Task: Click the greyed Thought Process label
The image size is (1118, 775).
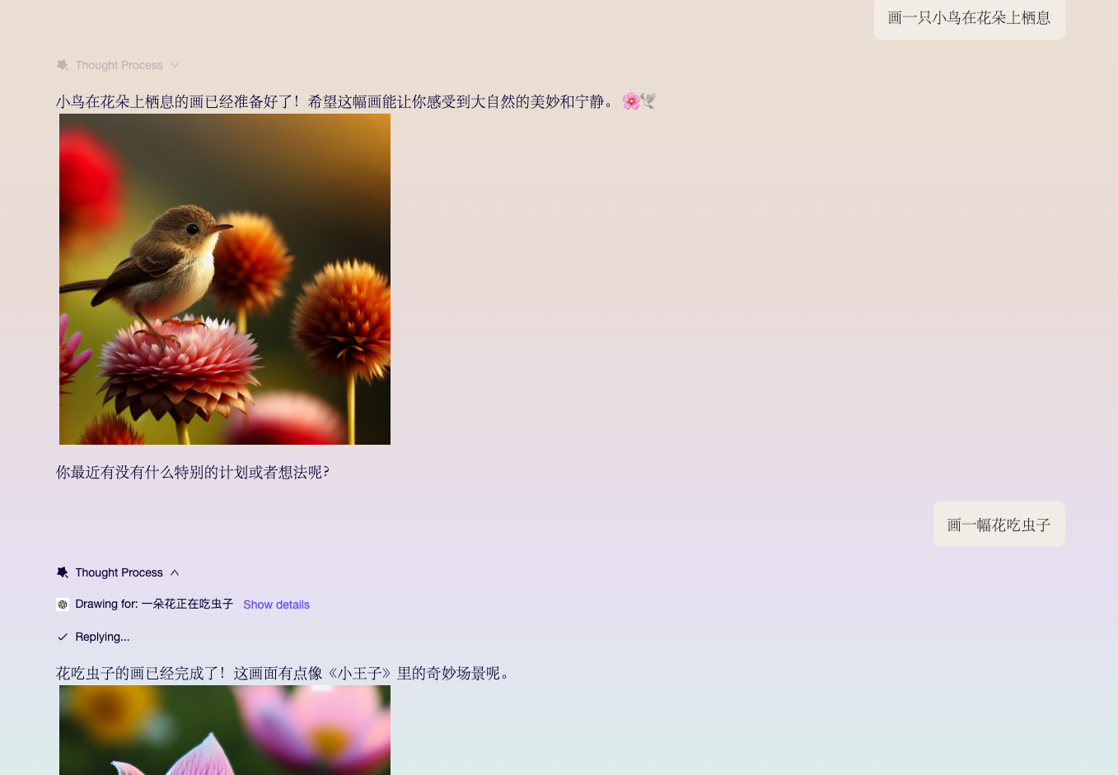Action: click(x=119, y=65)
